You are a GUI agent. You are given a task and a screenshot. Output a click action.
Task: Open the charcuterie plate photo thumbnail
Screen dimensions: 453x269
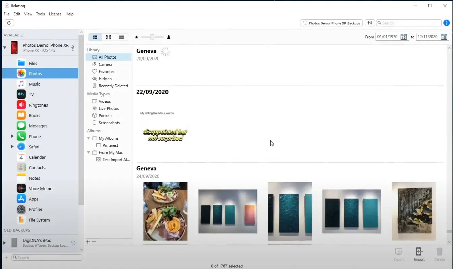[x=165, y=212]
